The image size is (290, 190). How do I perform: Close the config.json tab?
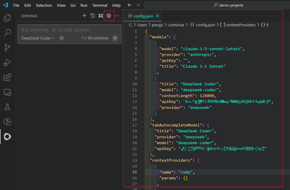(158, 16)
